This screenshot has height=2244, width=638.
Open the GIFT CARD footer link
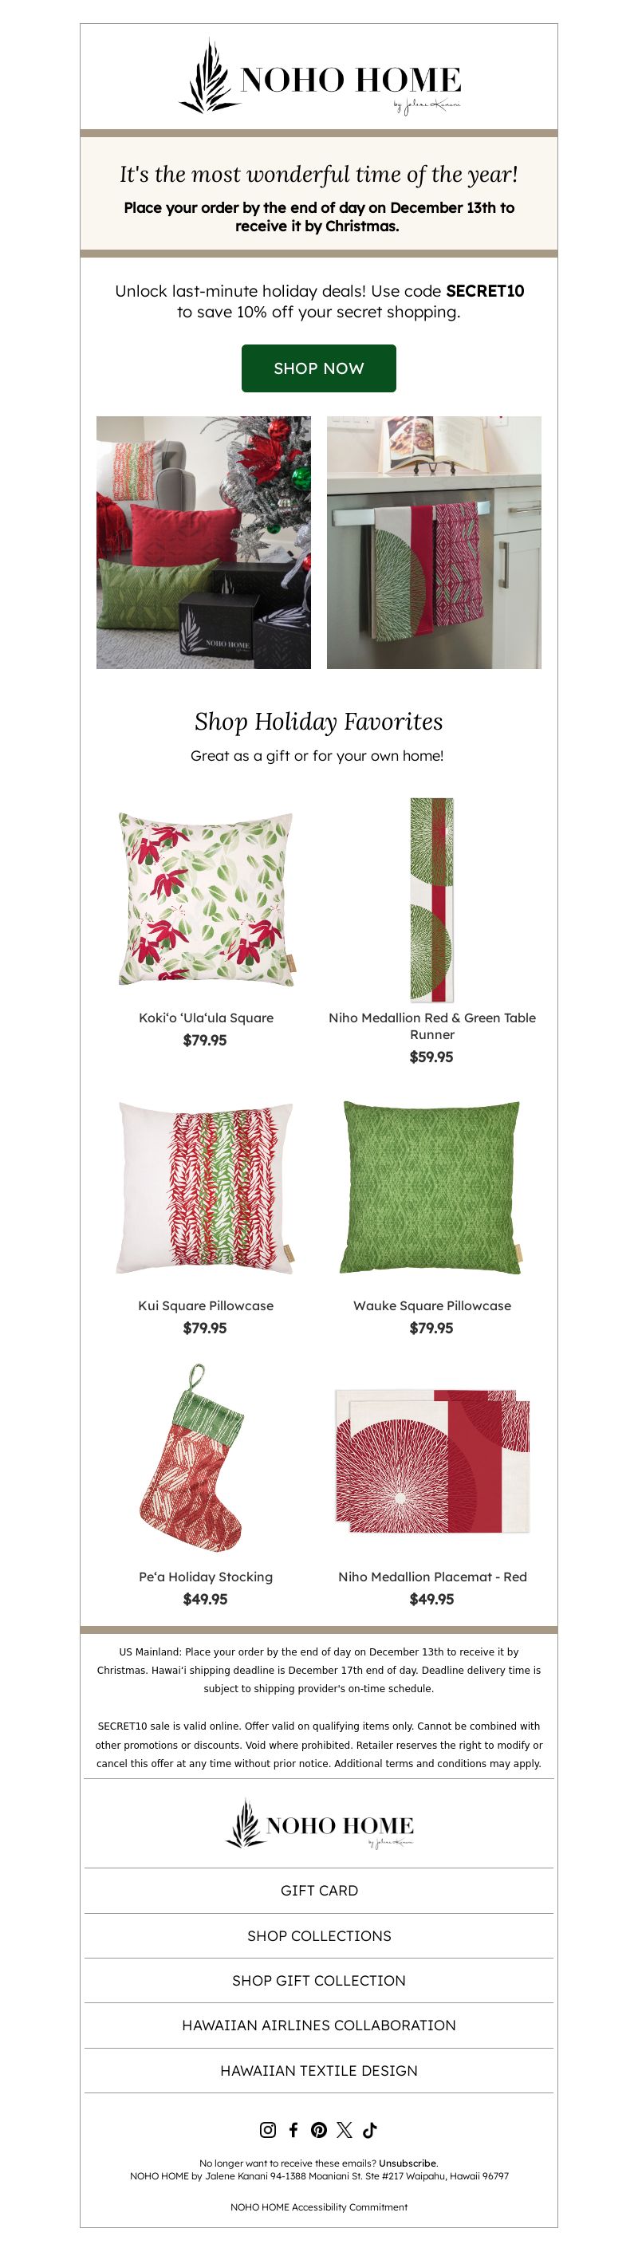319,1890
